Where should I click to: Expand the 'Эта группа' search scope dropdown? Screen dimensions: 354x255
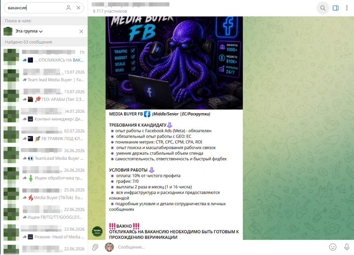click(29, 31)
